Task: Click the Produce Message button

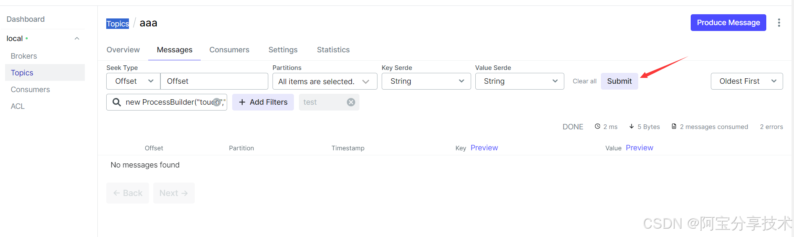Action: tap(728, 23)
